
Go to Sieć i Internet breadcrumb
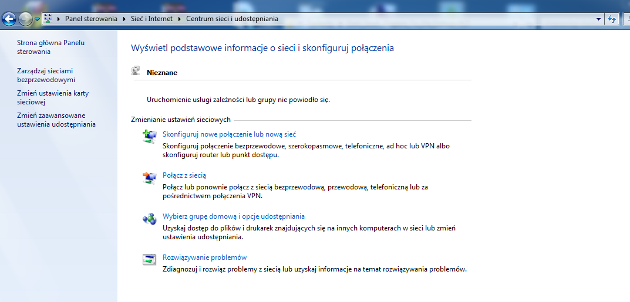152,19
